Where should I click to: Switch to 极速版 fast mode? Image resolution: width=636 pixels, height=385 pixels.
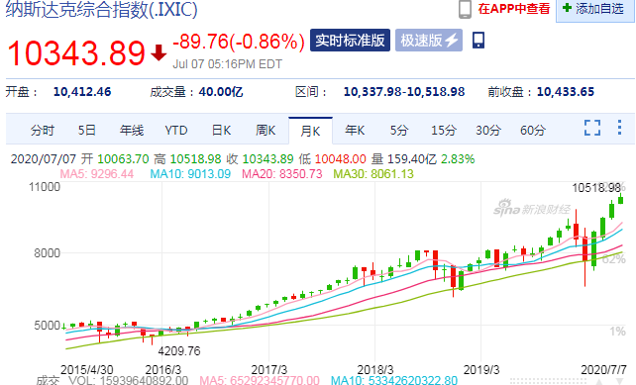pyautogui.click(x=429, y=41)
